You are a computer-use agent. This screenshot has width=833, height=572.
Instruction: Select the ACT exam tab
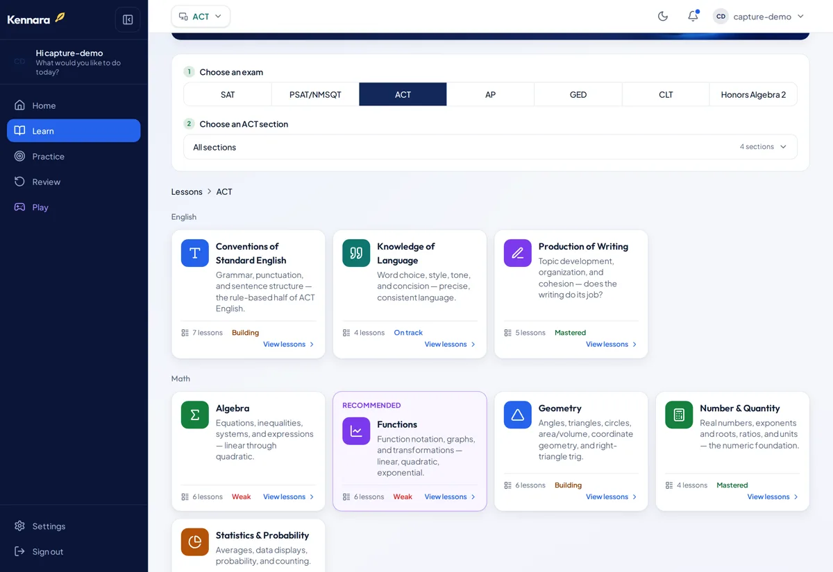[x=403, y=94]
